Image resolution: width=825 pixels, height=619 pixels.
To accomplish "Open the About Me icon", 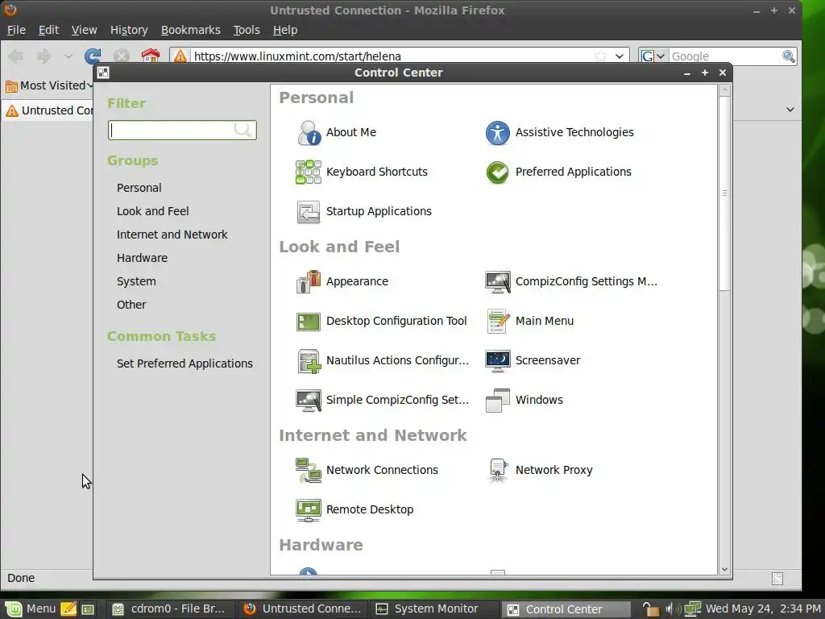I will [x=309, y=133].
